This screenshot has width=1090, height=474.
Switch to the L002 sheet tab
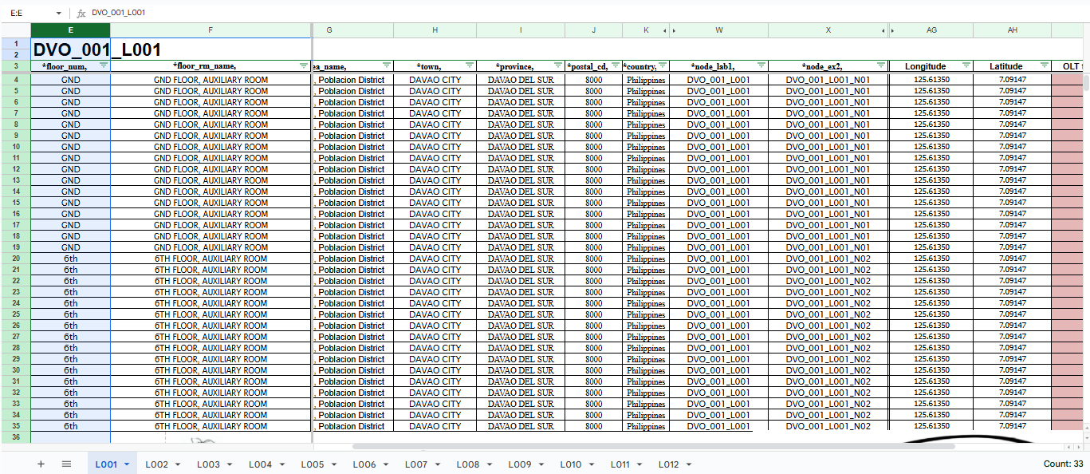click(x=157, y=464)
